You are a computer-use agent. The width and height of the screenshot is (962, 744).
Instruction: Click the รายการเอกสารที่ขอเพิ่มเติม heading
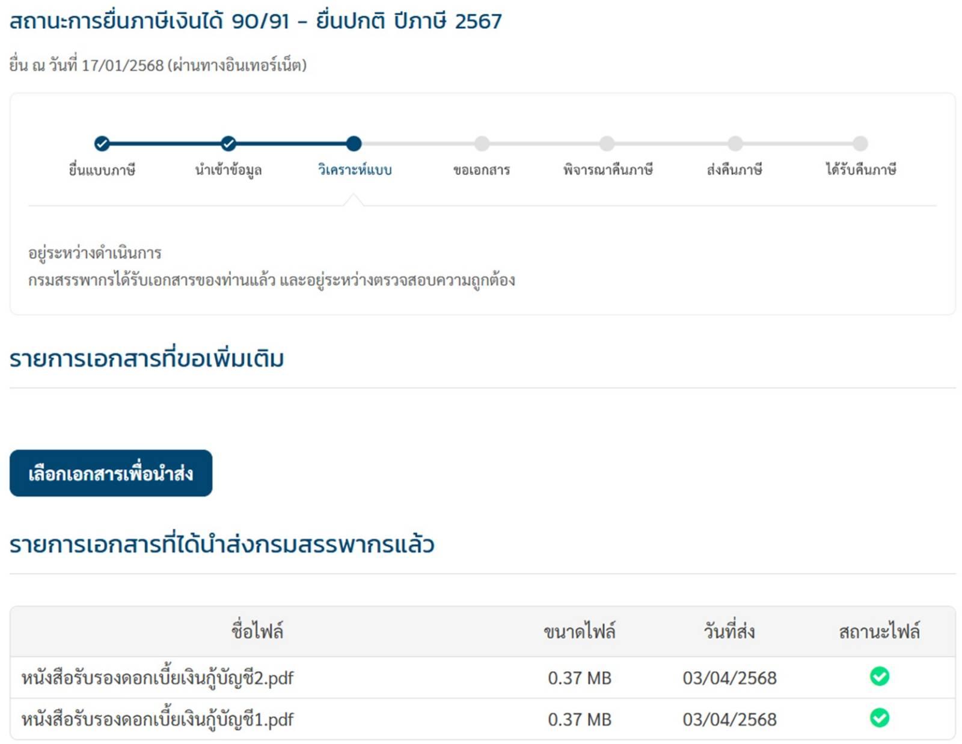[x=147, y=358]
